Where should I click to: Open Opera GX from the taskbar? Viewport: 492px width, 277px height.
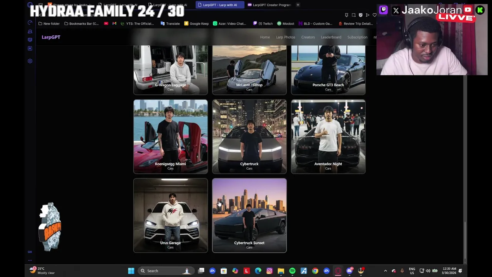(x=338, y=271)
